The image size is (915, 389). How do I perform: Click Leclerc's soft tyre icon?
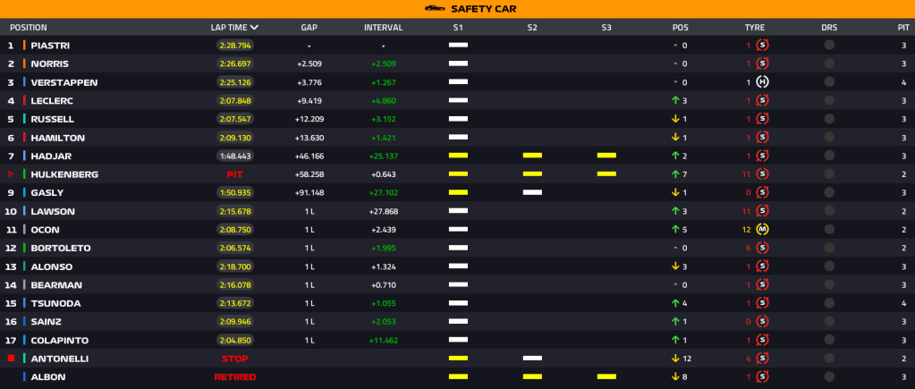click(762, 100)
